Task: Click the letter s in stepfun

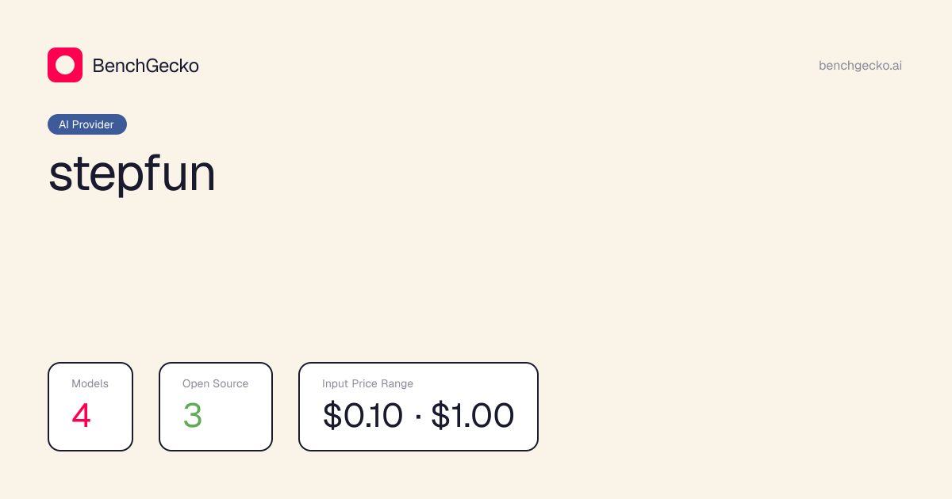Action: coord(59,177)
